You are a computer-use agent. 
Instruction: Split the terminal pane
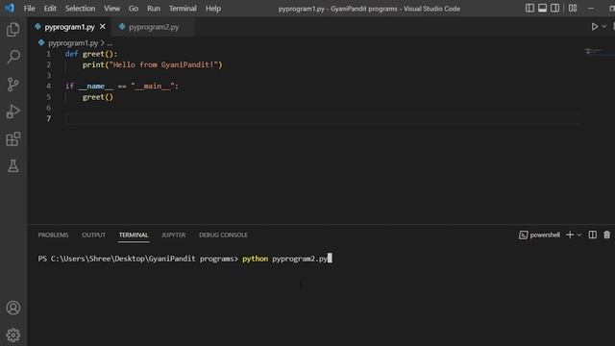[592, 235]
